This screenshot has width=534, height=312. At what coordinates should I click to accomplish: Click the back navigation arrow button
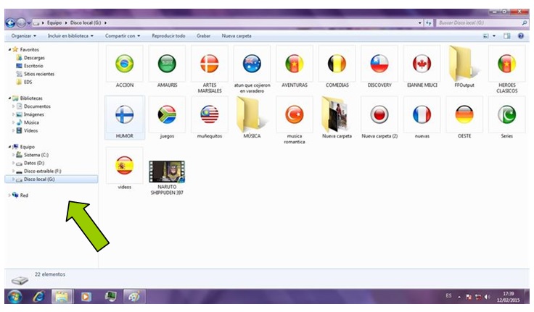[10, 23]
